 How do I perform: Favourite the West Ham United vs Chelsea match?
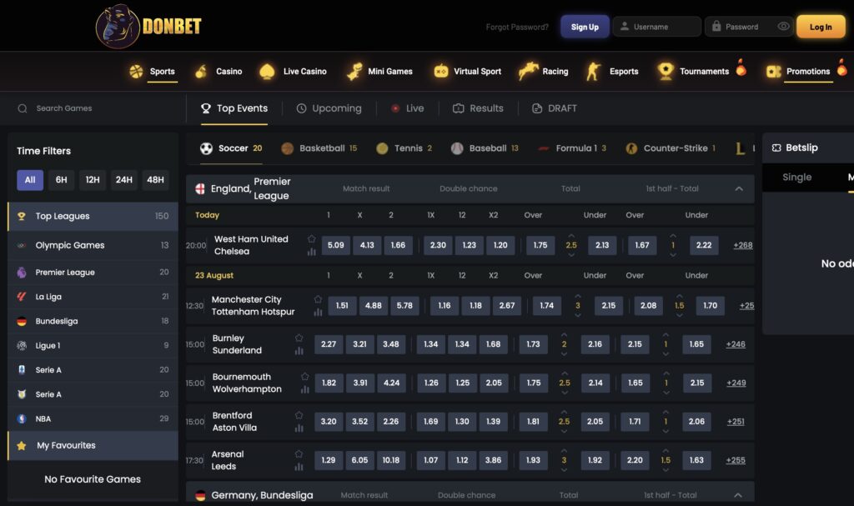pos(312,238)
